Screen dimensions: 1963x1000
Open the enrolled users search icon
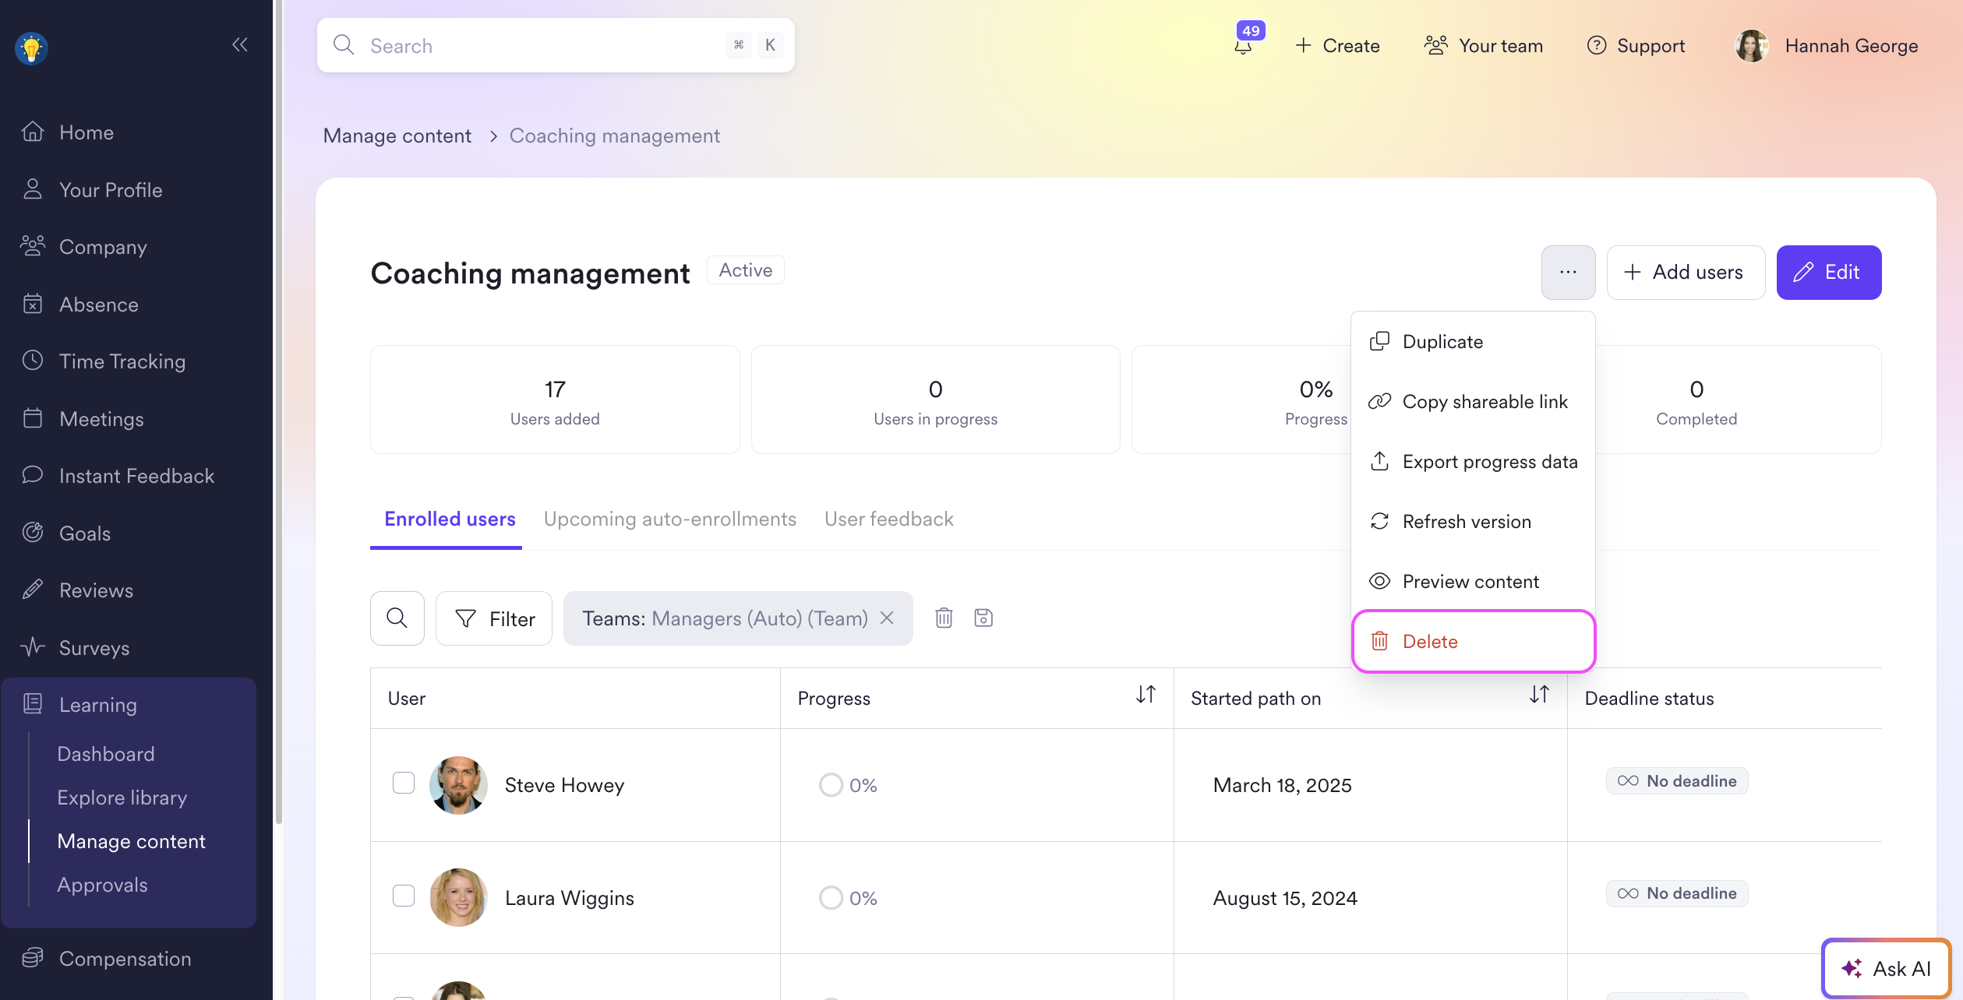(x=397, y=618)
